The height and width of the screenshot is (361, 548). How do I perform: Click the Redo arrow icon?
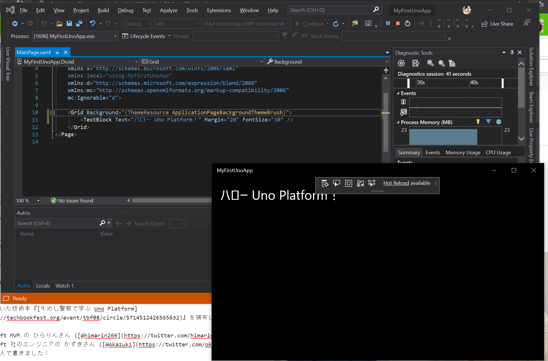(x=108, y=24)
